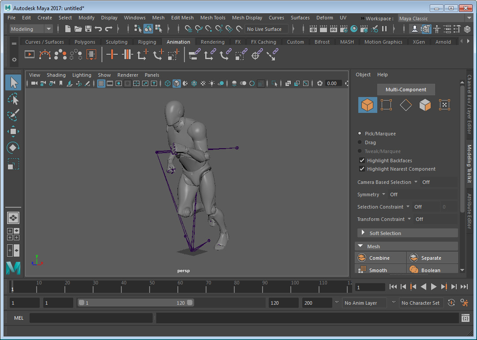This screenshot has width=477, height=340.
Task: Pick the Paint Selection tool
Action: tap(13, 115)
